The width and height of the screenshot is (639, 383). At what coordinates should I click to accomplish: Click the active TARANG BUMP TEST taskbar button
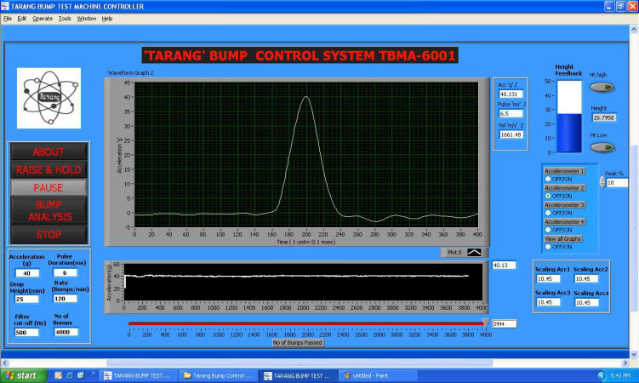pos(299,375)
